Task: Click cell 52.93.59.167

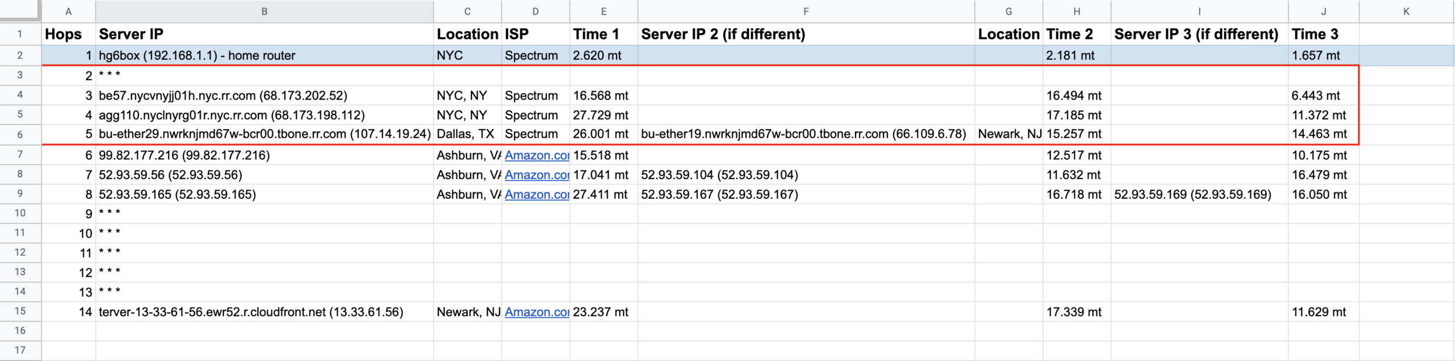Action: (x=806, y=195)
